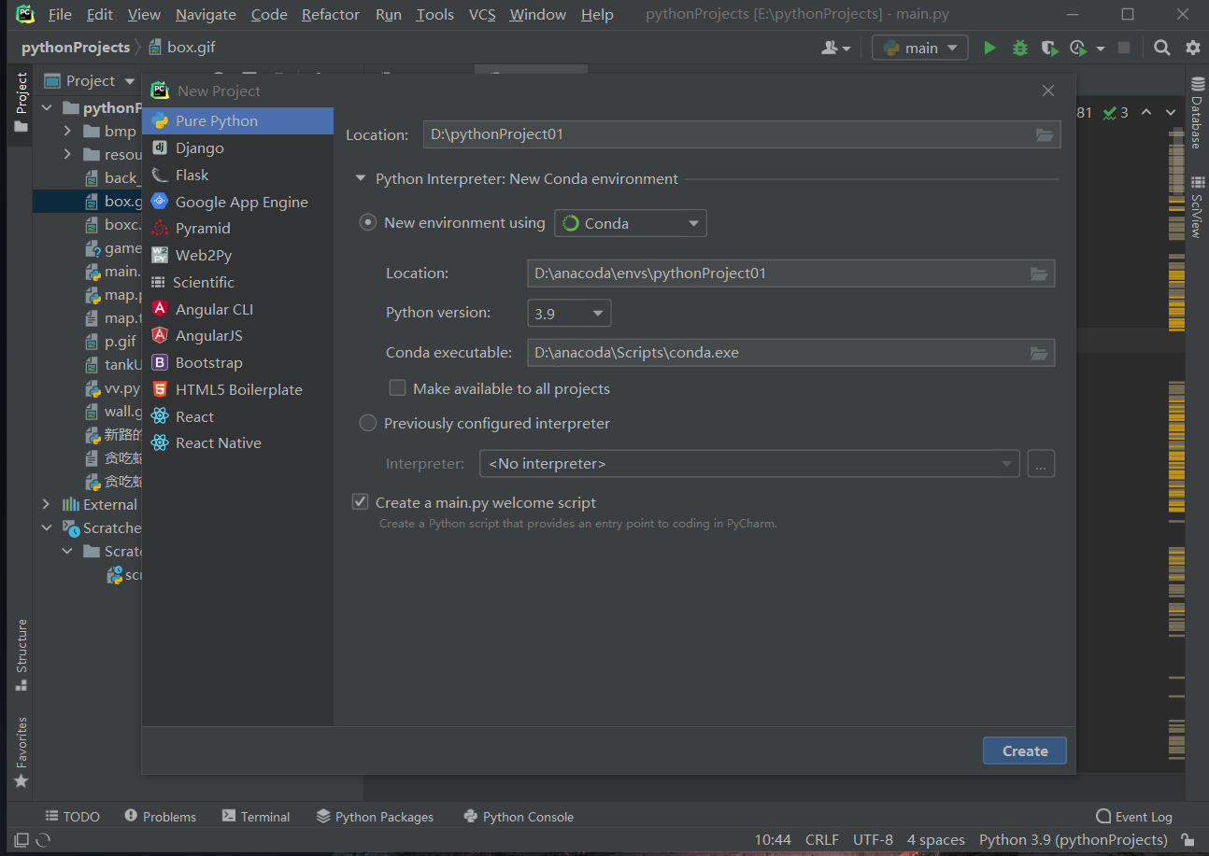Open Python Packages tool window

click(x=376, y=817)
